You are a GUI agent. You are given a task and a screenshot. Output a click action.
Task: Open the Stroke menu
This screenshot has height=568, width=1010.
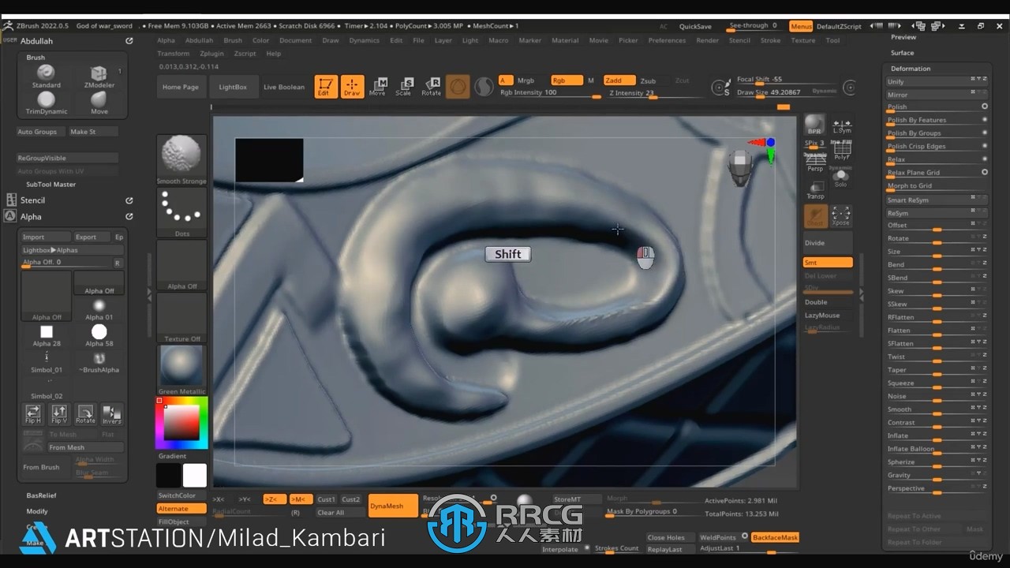[770, 40]
